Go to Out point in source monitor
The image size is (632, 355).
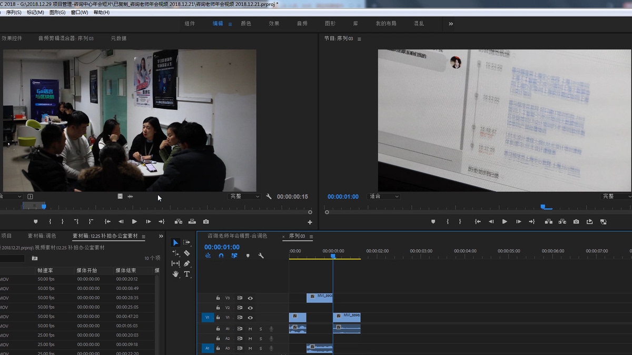coord(161,221)
